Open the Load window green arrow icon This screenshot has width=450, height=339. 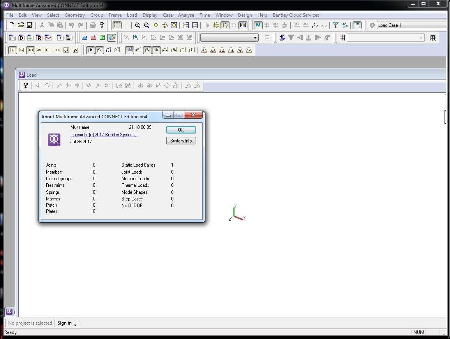pos(30,38)
